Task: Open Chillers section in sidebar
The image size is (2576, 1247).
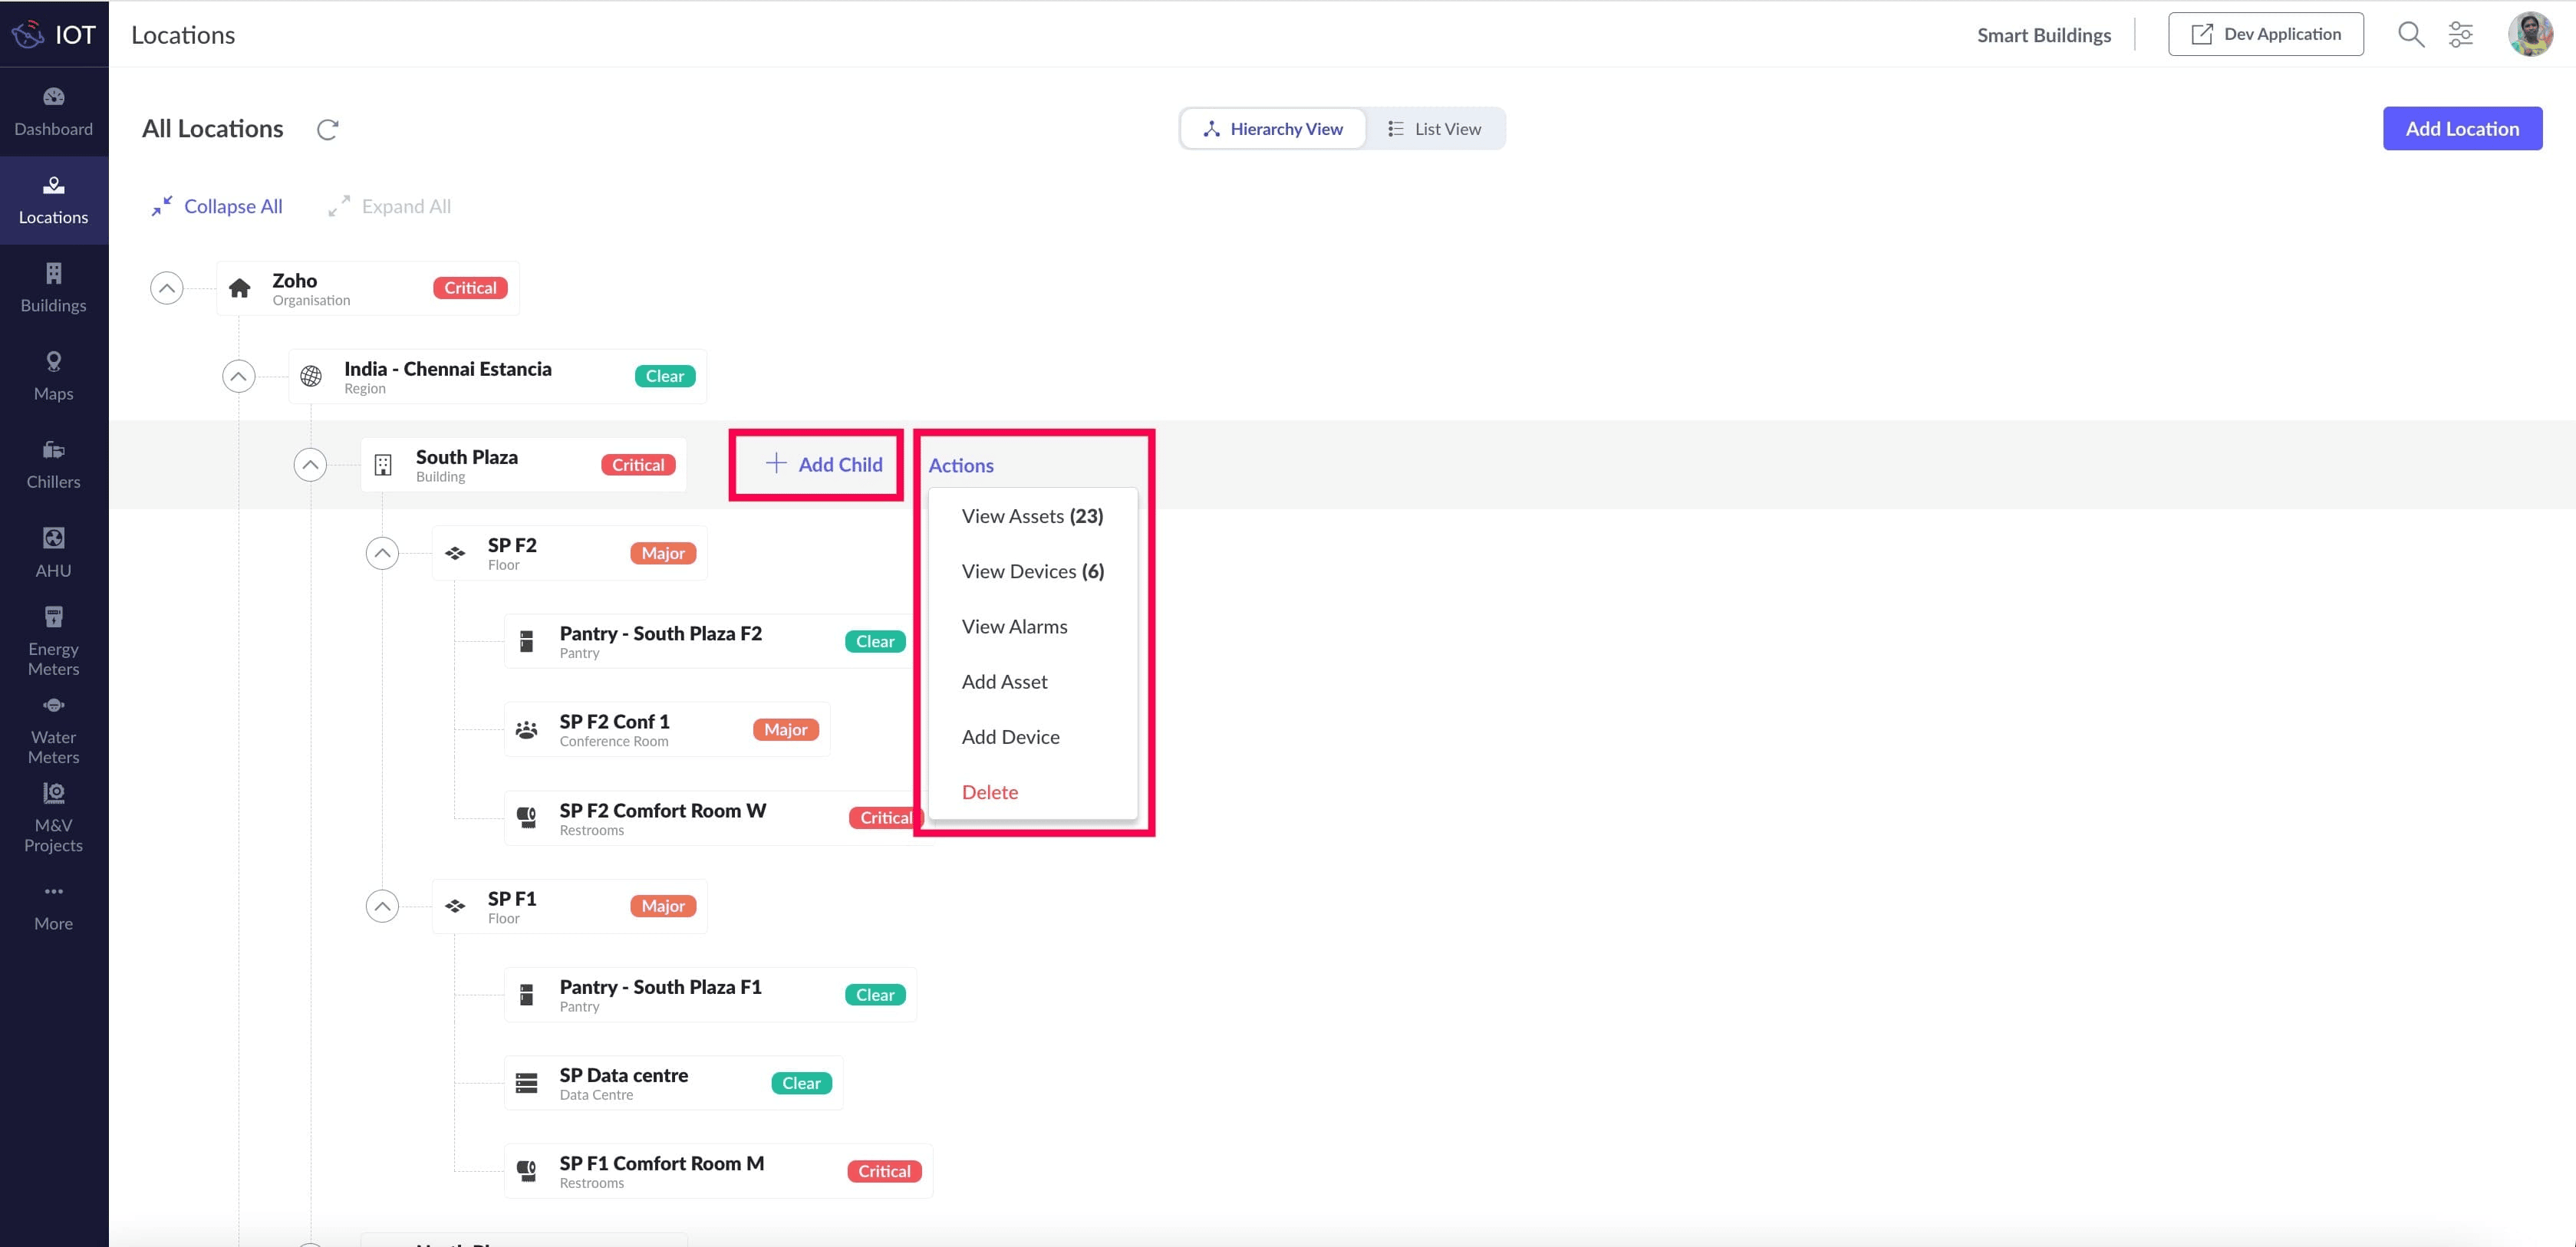Action: pyautogui.click(x=53, y=464)
